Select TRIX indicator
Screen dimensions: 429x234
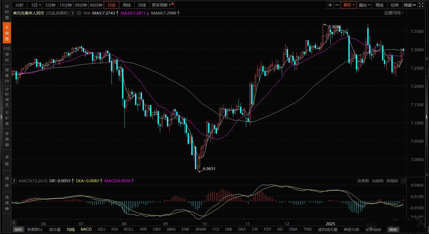coord(308,229)
